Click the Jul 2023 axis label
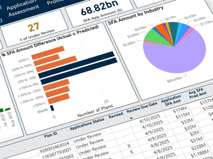Screen dimensions: 213x159 pyautogui.click(x=4, y=120)
